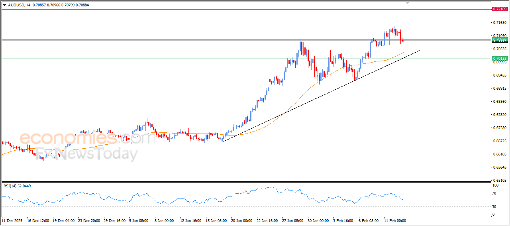Click the 0.71630 price axis value

(500, 23)
